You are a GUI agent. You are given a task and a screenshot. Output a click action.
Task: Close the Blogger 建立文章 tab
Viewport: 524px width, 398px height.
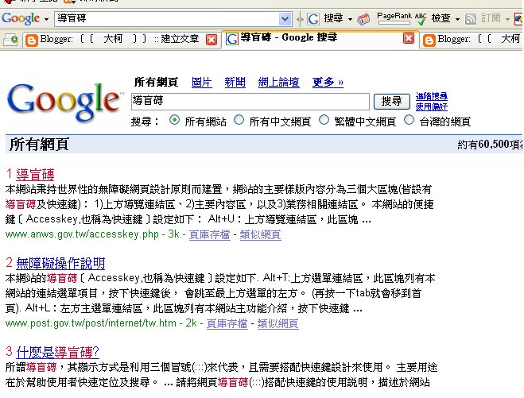[x=212, y=40]
